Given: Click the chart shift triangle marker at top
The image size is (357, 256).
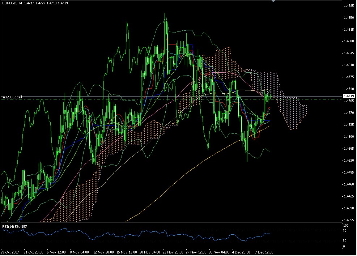Looking at the screenshot, I should [x=273, y=1].
